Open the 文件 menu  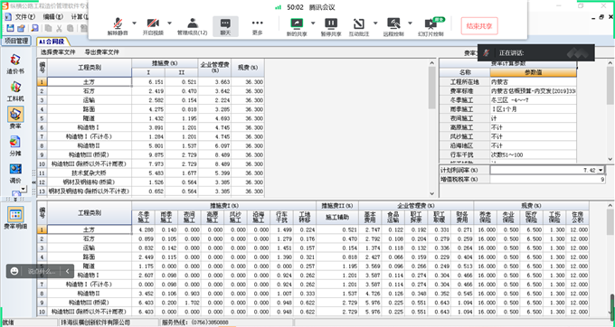tap(24, 17)
